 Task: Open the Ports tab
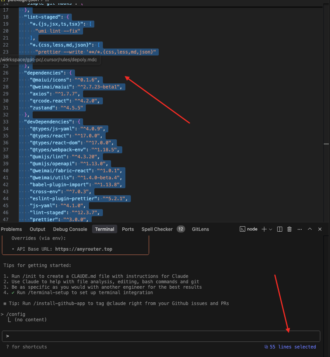[128, 229]
